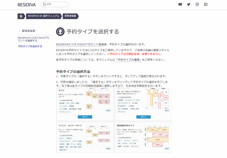Expand the 管理者登録 sidebar section

(29, 31)
